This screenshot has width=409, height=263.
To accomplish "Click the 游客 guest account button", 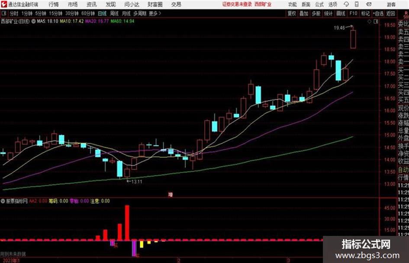I will (x=391, y=4).
